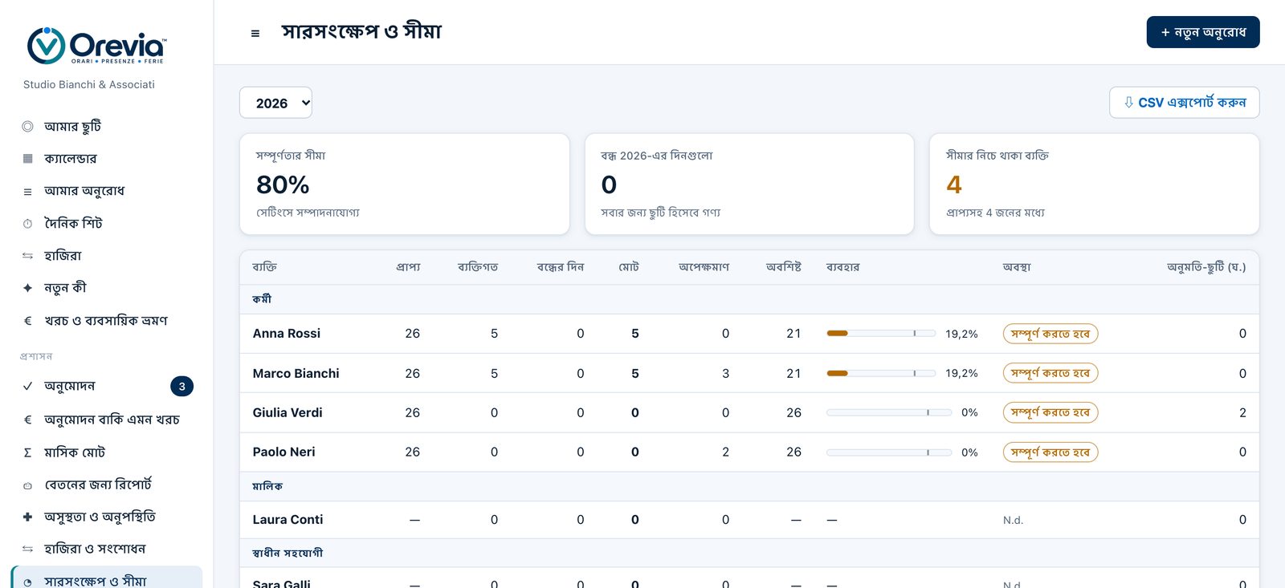This screenshot has height=588, width=1285.
Task: Click the বন্ধ 2026-এর দিনগুলো card label
Action: [657, 156]
